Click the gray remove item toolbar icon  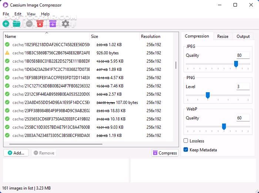point(29,24)
